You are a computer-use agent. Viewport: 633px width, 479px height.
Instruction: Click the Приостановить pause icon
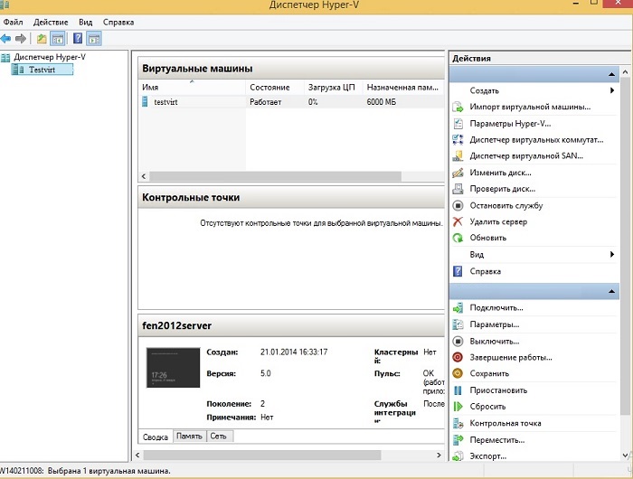[458, 390]
